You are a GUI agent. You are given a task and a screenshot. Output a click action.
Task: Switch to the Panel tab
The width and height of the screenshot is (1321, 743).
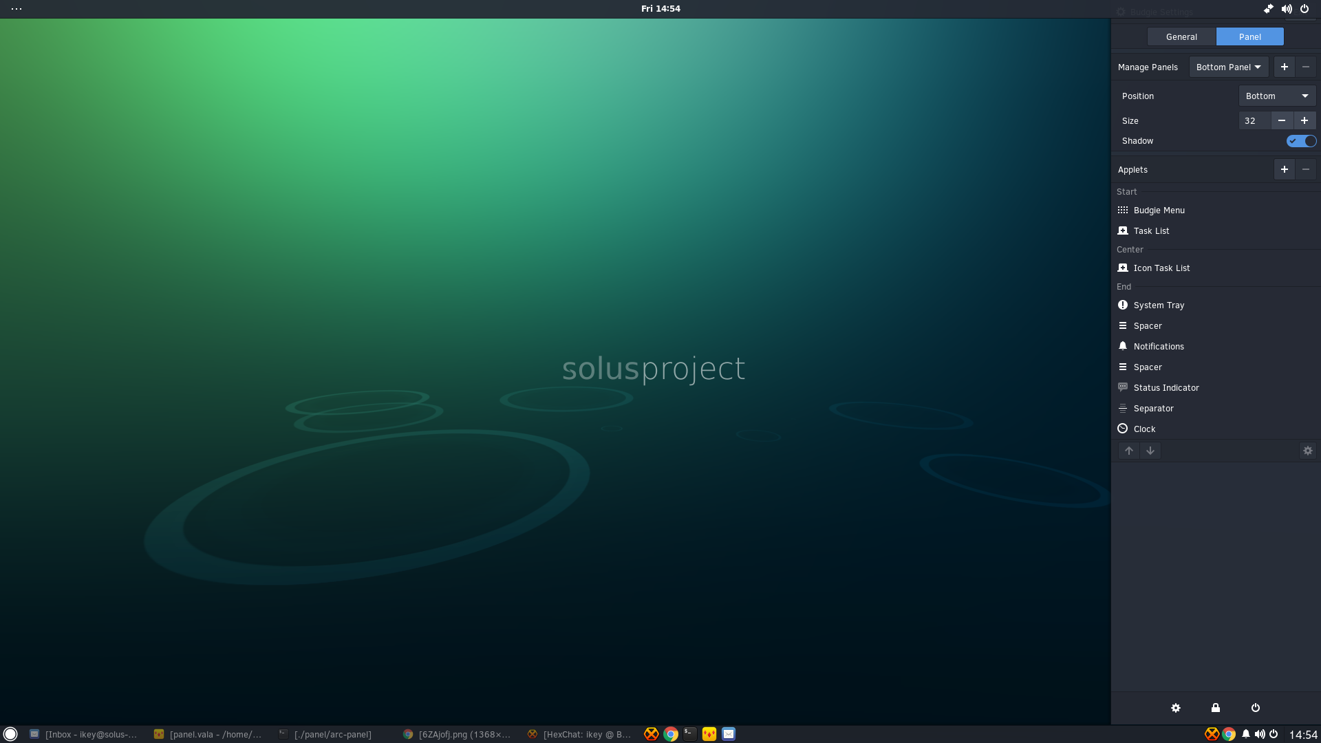(x=1249, y=37)
